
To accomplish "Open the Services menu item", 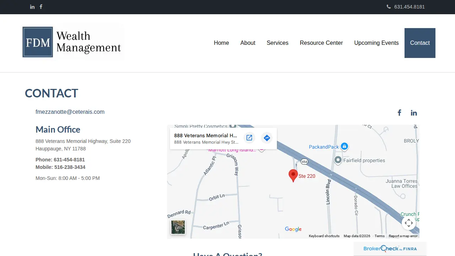I will 278,43.
